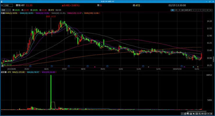Screen dimensions: 215x116
Task: Click the 均線 moving average label
Action: [x=3, y=13]
